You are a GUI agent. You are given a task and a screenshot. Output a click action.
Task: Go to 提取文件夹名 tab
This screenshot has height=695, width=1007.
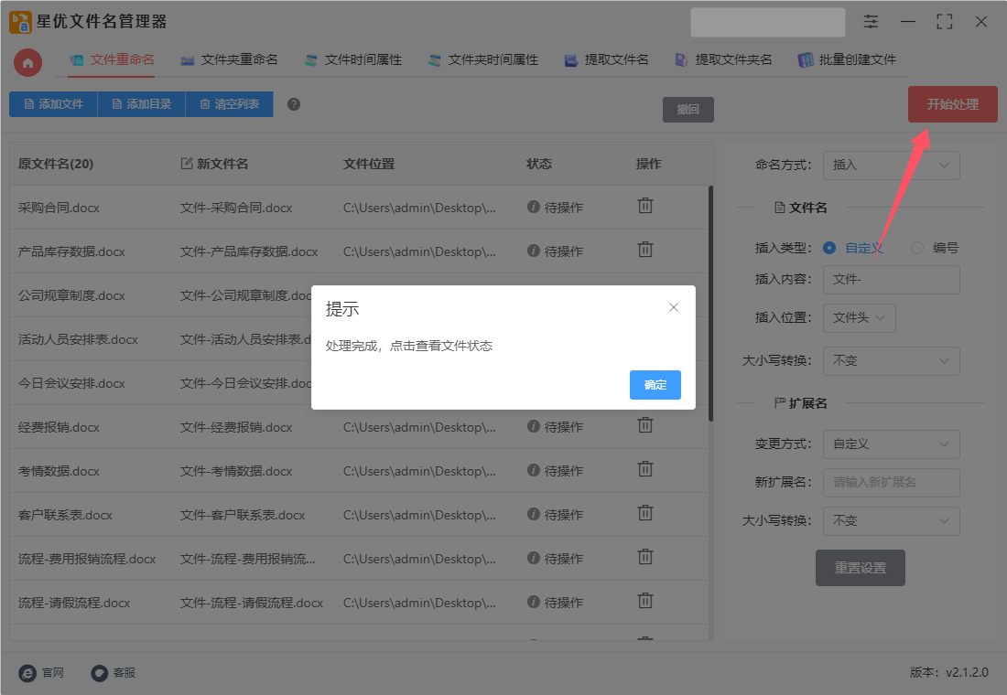(723, 60)
